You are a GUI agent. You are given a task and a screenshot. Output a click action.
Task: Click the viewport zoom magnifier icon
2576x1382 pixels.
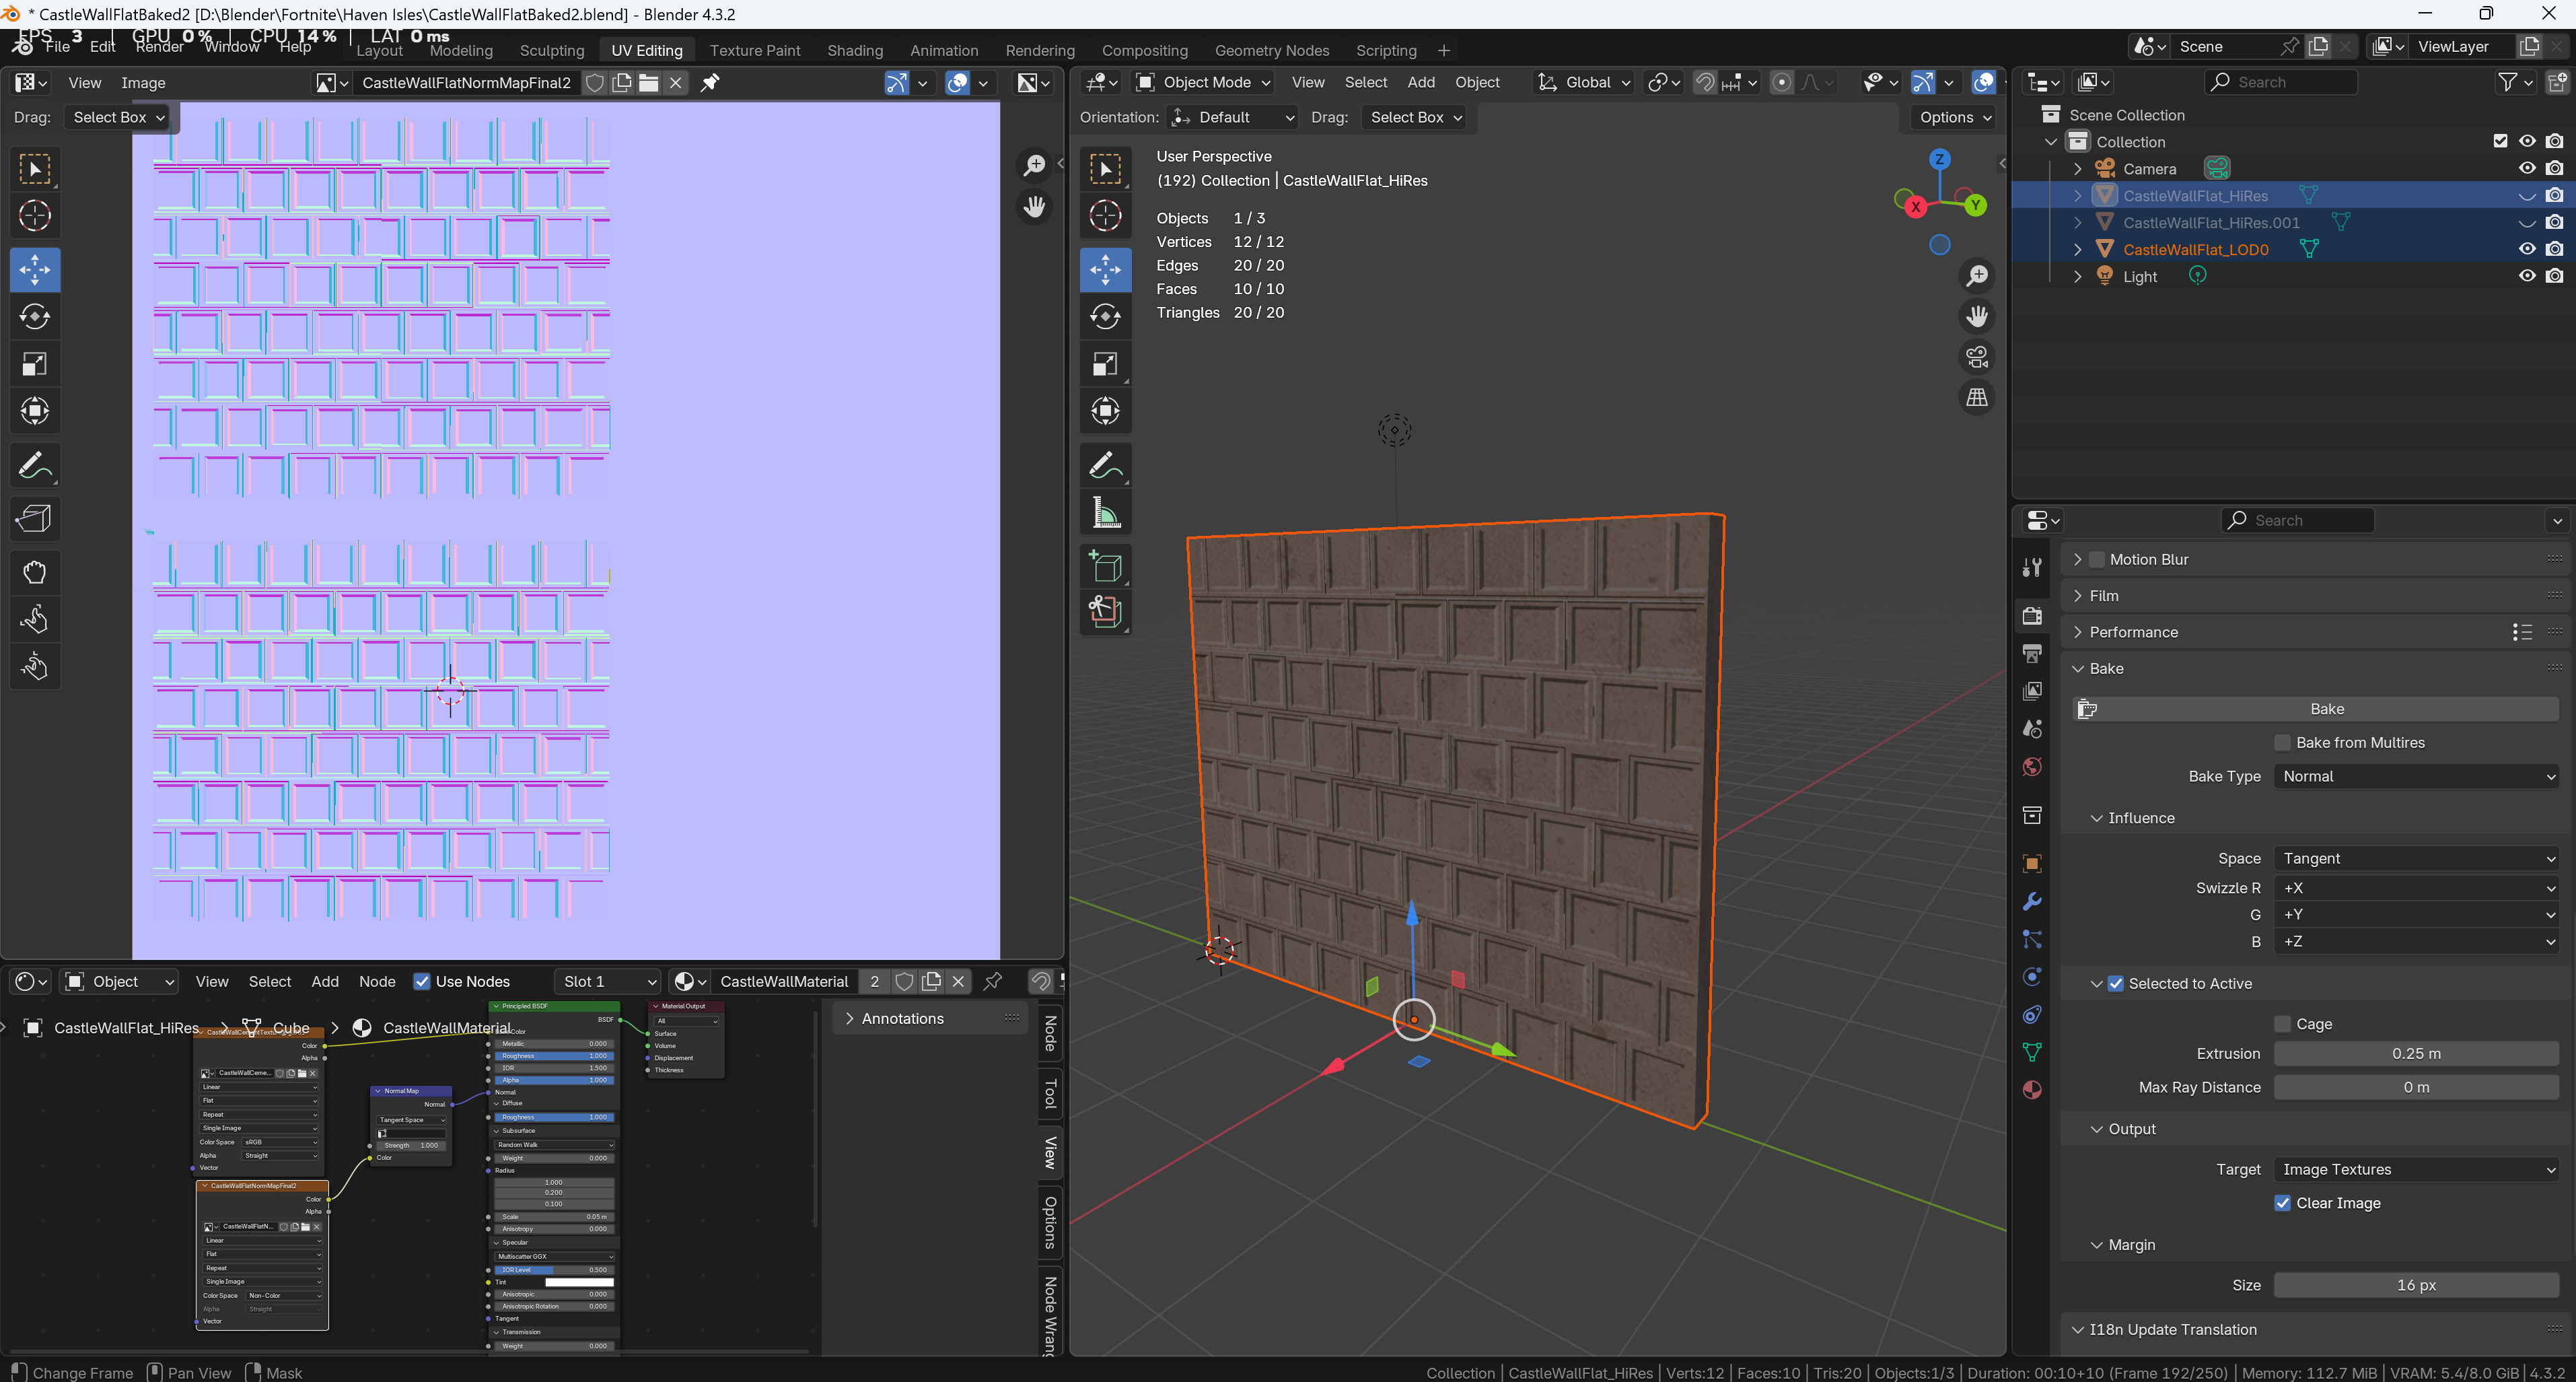click(1976, 276)
